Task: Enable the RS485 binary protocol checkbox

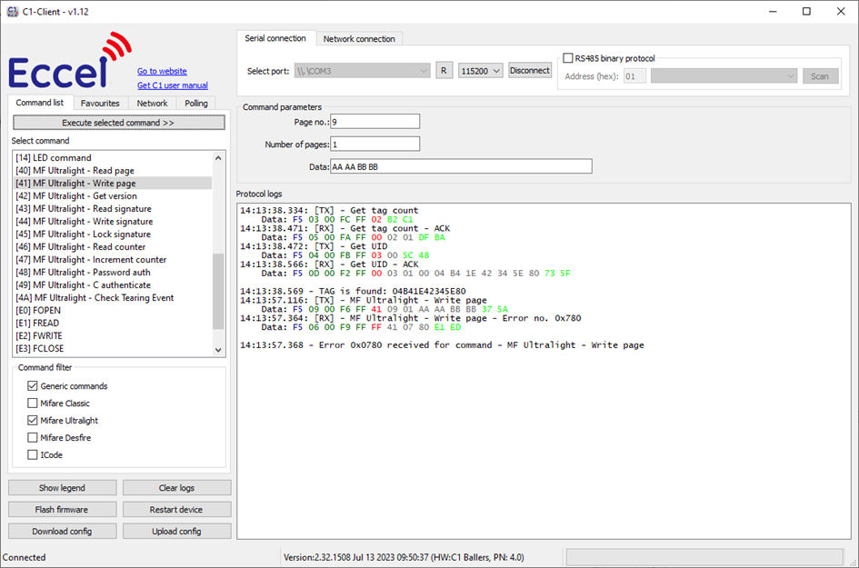Action: [568, 58]
